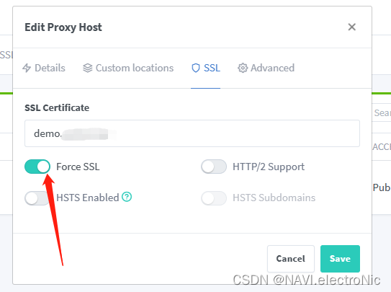Click the HTTP/2 Support label
Screen dimensions: 391x292
click(269, 167)
